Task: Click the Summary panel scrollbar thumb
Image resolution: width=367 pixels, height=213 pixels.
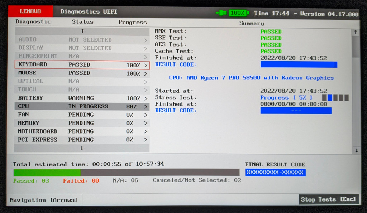Action: coord(356,46)
